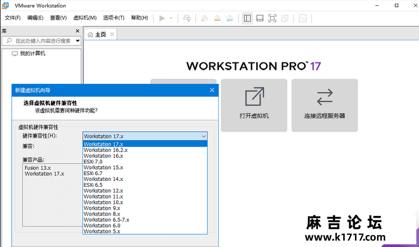Viewport: 419px width, 247px height.
Task: Select Workstation 6.0 from the list
Action: [x=145, y=226]
